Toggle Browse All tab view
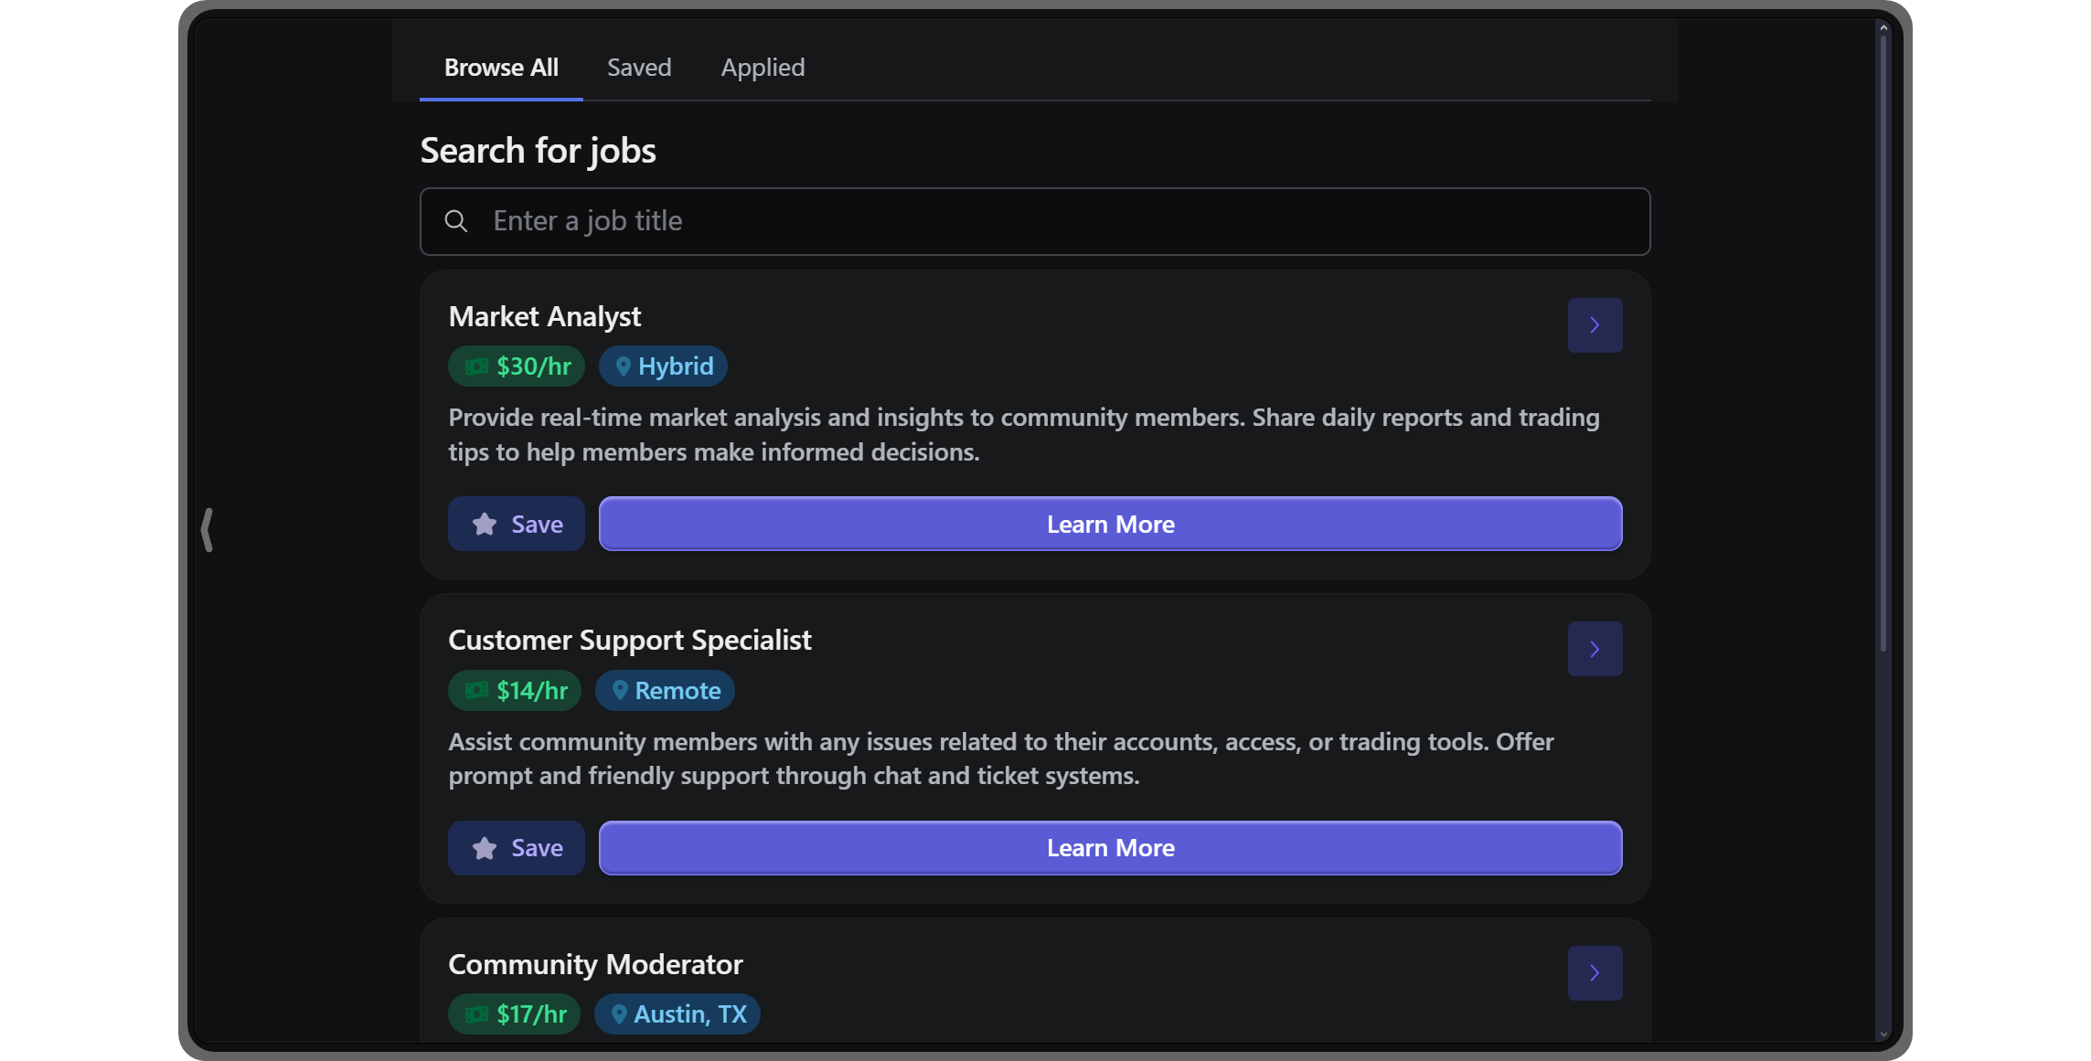The width and height of the screenshot is (2091, 1061). 502,67
